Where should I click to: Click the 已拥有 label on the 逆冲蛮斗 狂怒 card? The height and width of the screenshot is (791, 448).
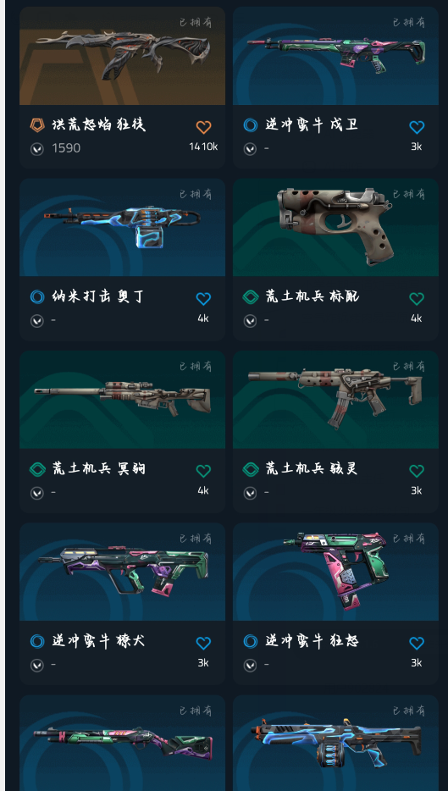coord(408,539)
